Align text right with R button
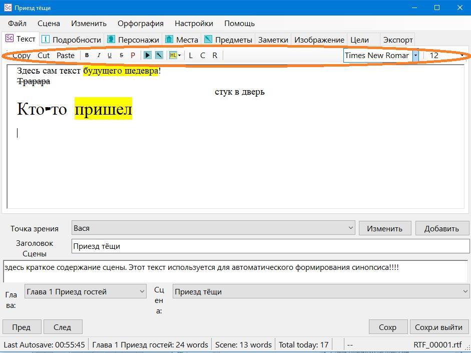Viewport: 471px width, 353px height. (x=215, y=56)
